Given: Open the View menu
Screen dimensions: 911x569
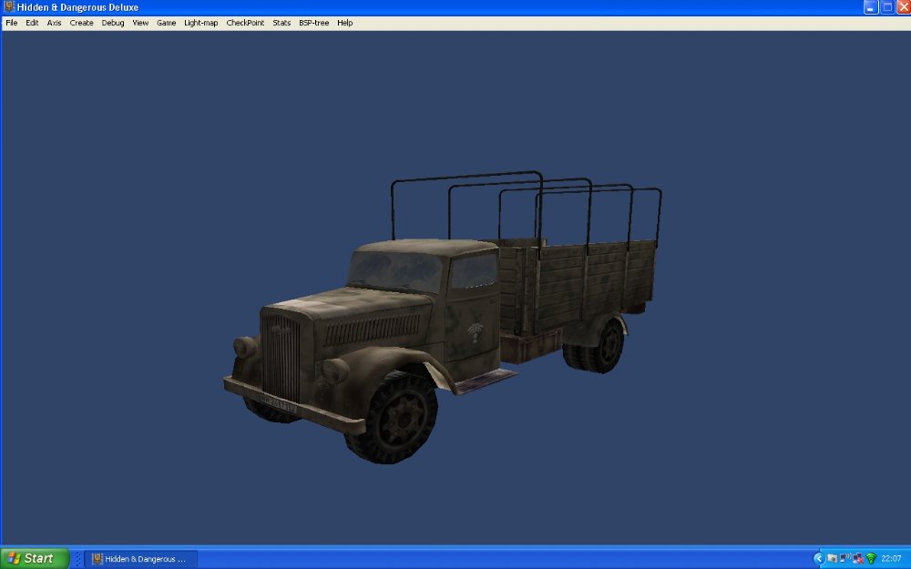Looking at the screenshot, I should (140, 23).
